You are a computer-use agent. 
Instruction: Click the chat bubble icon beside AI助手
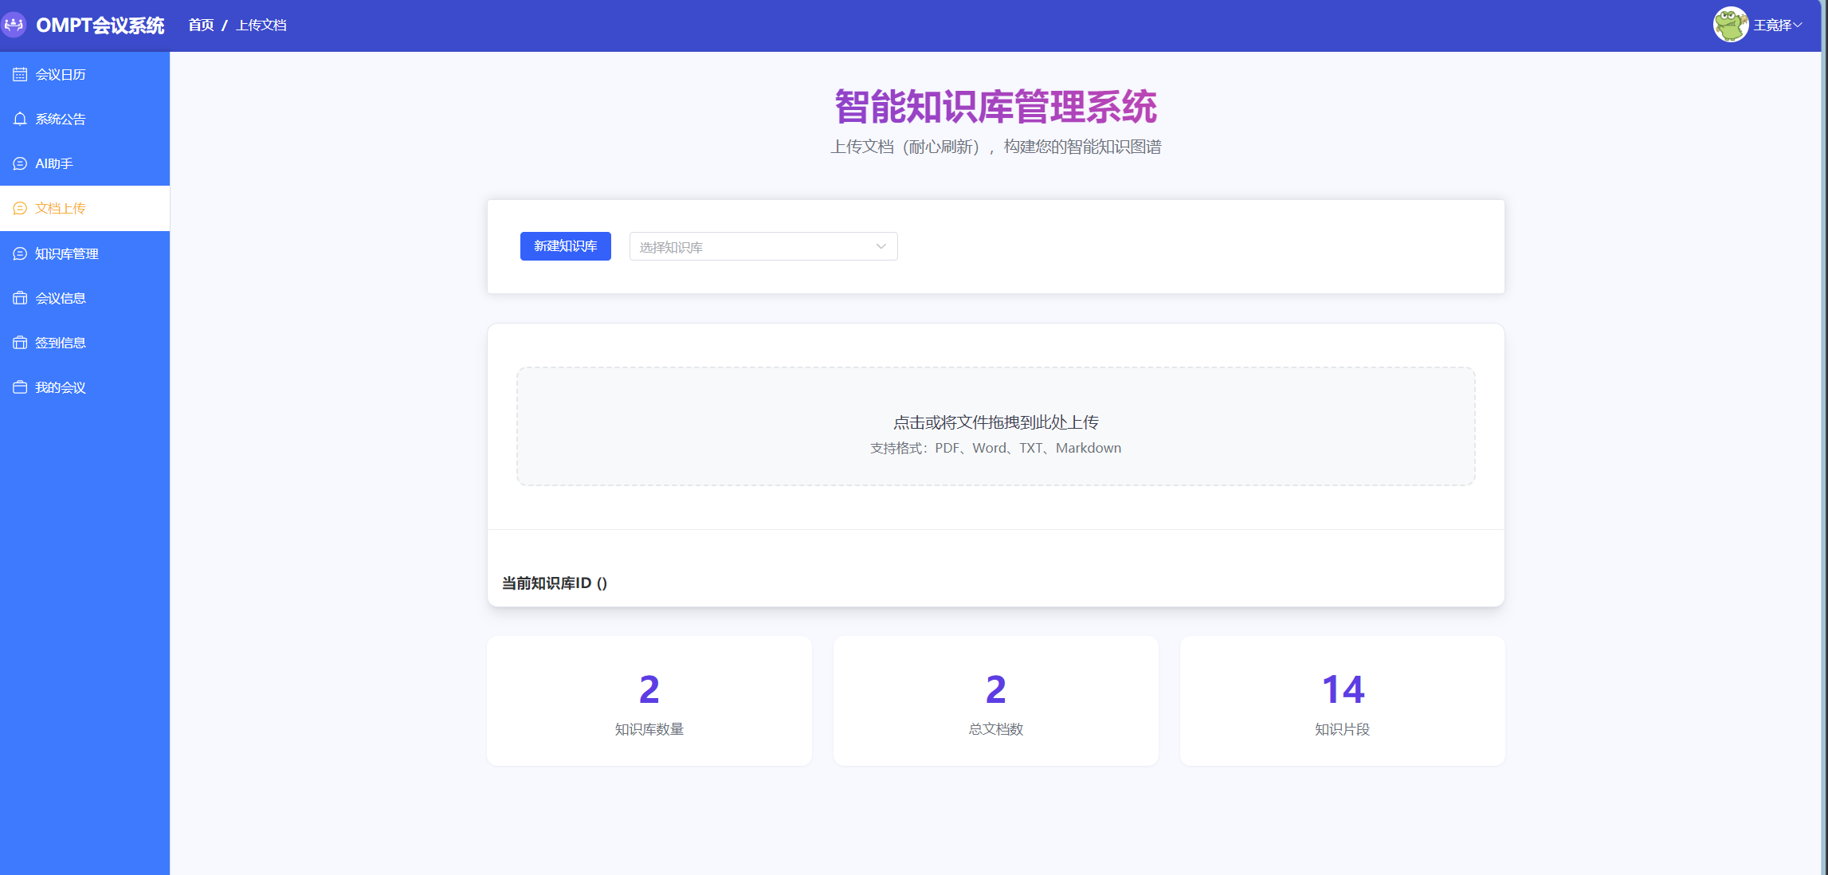coord(20,163)
